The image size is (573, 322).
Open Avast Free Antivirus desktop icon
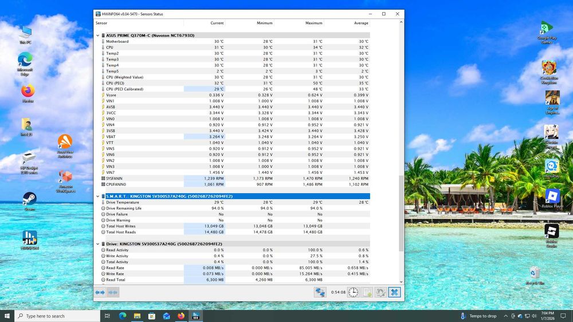coord(65,146)
